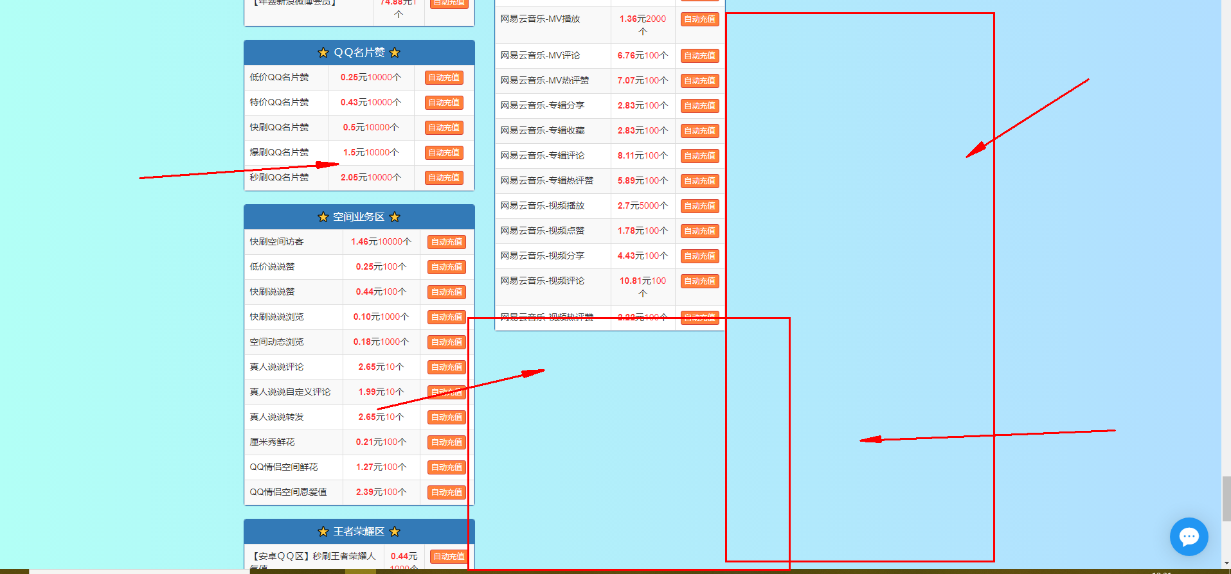
Task: Click the price 1.27元100个
Action: point(381,467)
